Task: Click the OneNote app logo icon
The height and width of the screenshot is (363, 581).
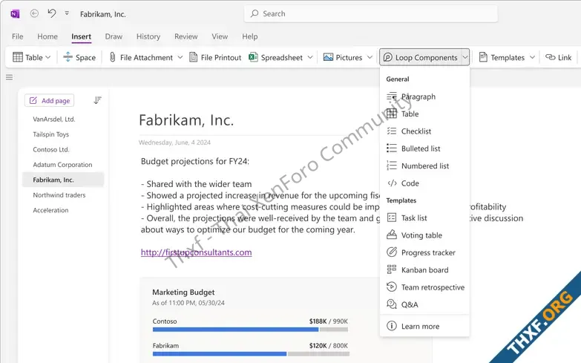Action: pos(15,14)
